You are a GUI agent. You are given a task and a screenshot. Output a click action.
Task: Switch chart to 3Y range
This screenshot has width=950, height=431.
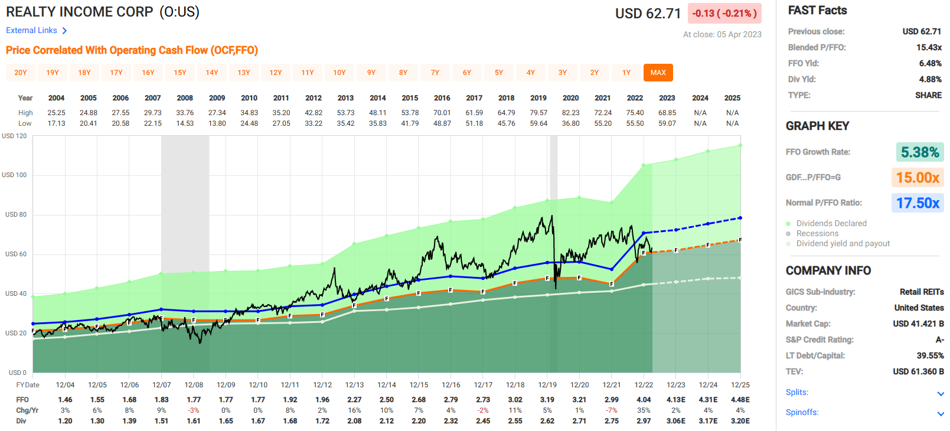563,73
